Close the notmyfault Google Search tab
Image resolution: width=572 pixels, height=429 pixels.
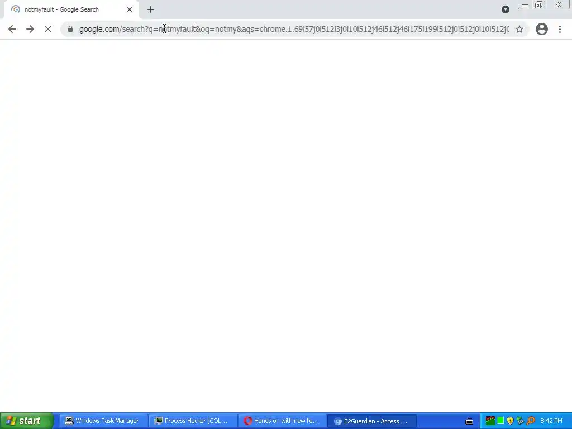tap(130, 9)
